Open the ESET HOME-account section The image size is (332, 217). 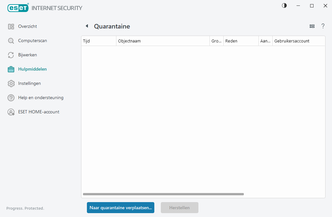pyautogui.click(x=39, y=112)
